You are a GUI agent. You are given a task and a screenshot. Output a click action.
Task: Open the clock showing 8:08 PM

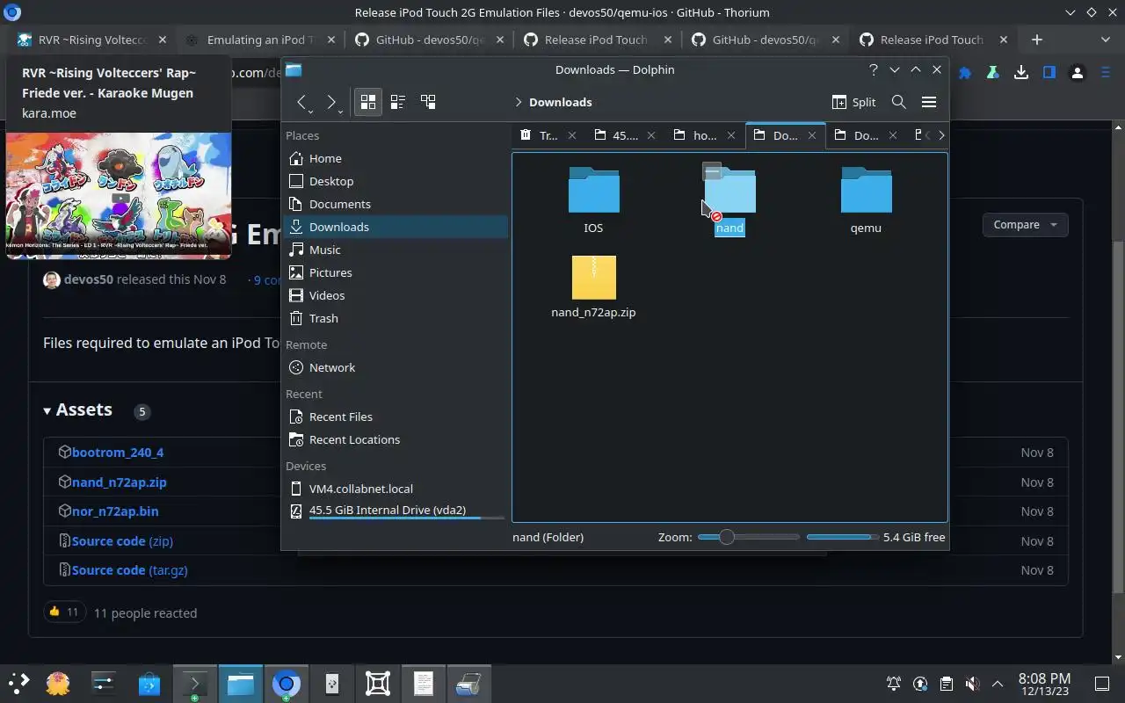click(x=1044, y=684)
